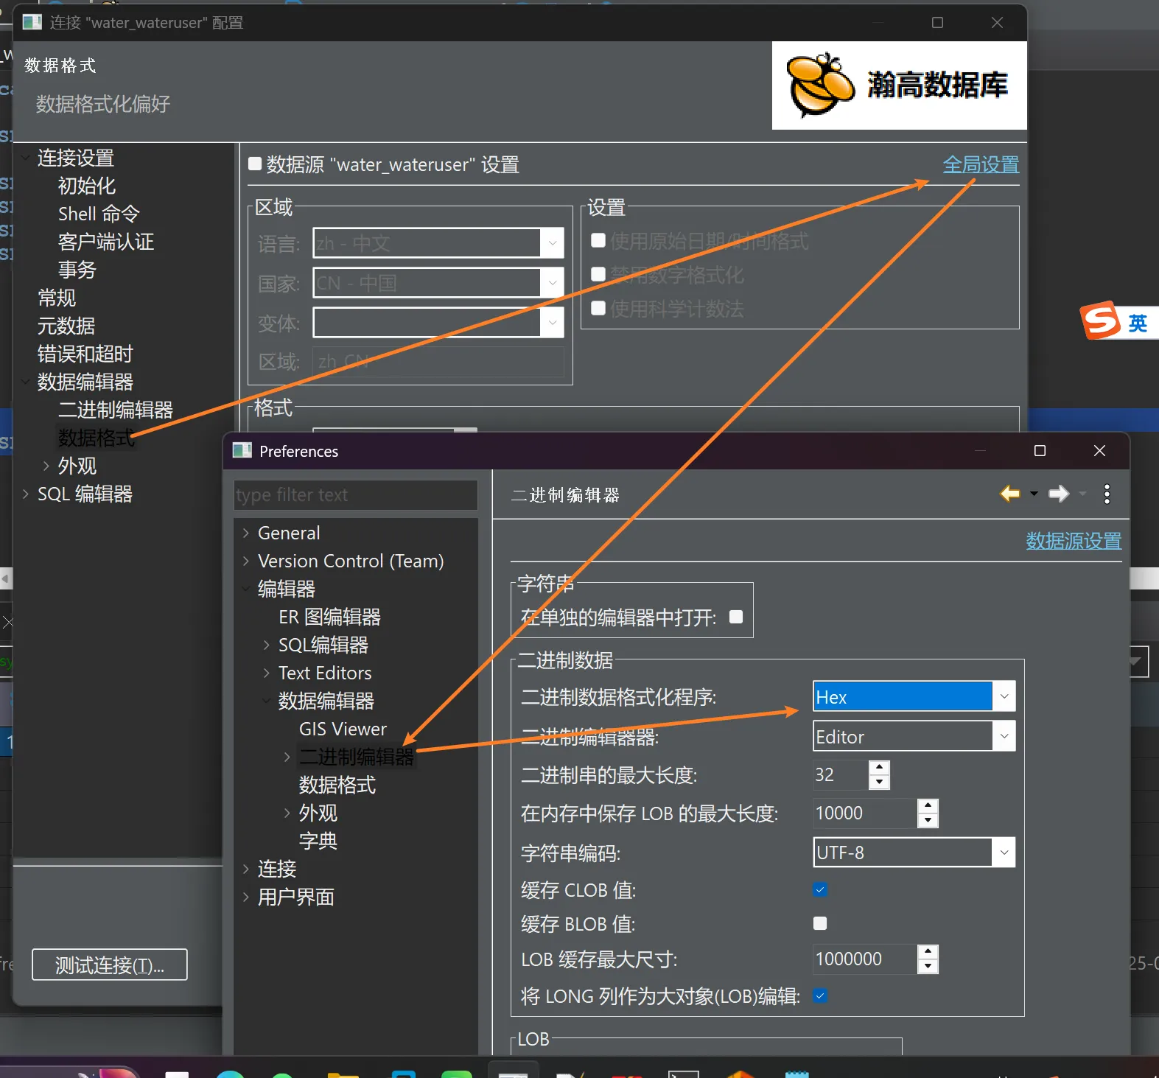Click the Preferences window title icon

[x=242, y=451]
